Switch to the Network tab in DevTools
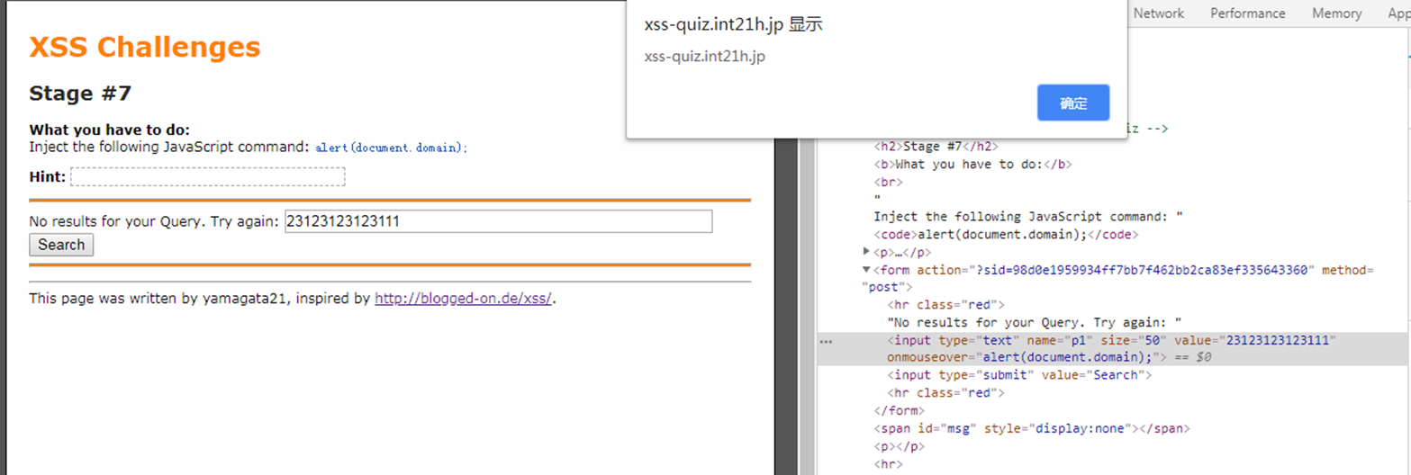This screenshot has height=475, width=1411. [1158, 13]
